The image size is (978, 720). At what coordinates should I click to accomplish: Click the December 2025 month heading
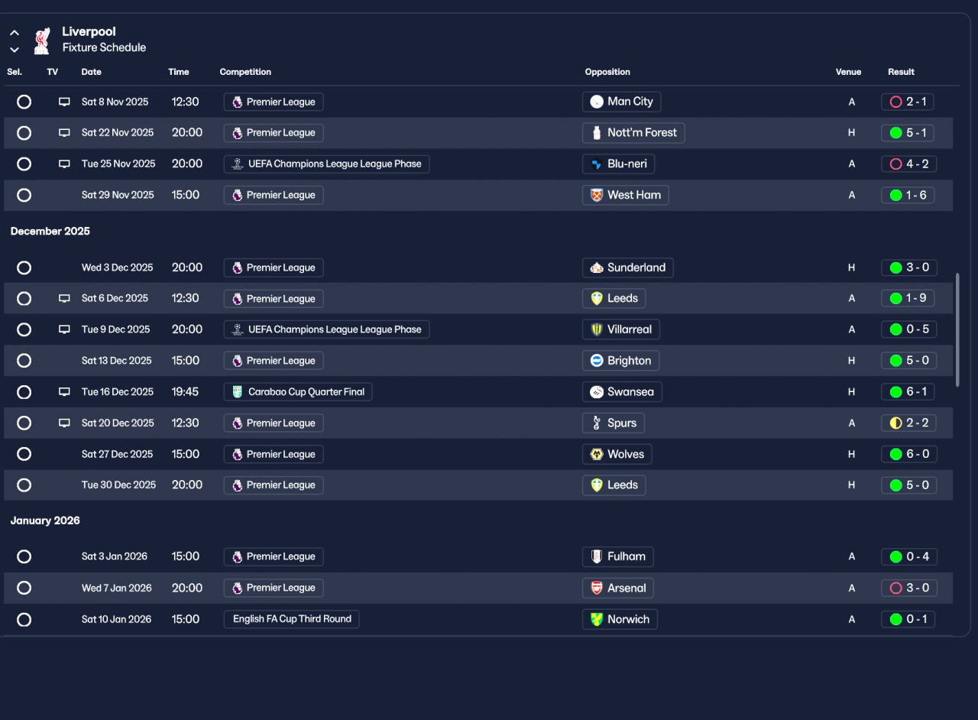(50, 231)
